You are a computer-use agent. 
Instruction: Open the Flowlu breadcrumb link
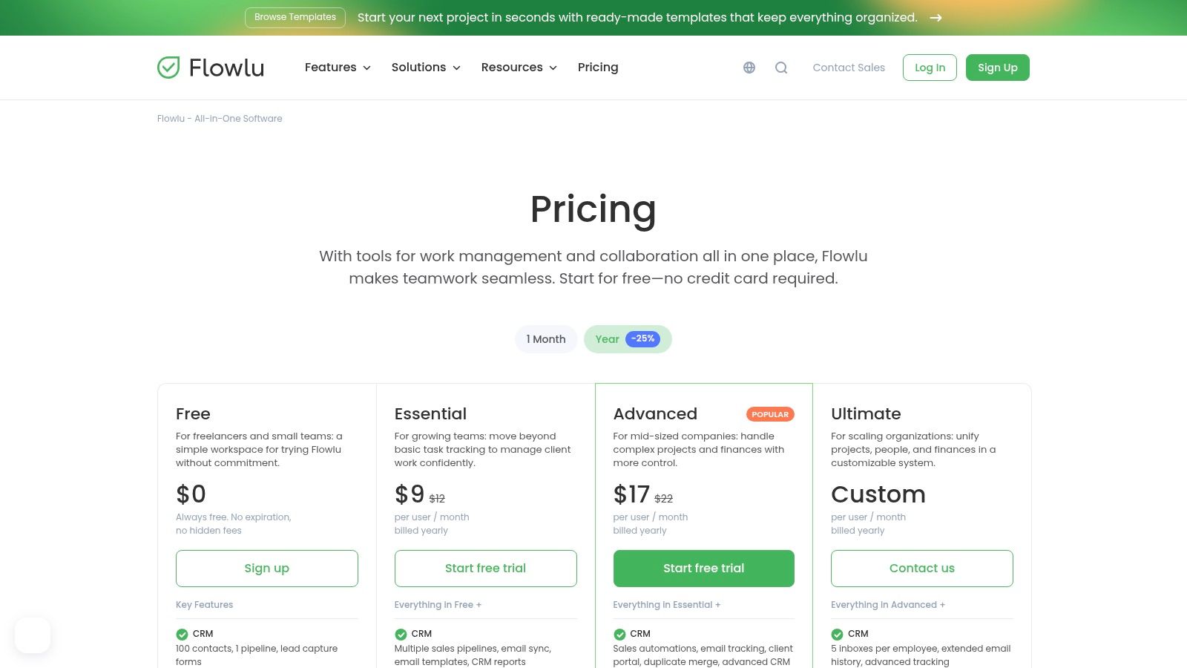(x=220, y=119)
